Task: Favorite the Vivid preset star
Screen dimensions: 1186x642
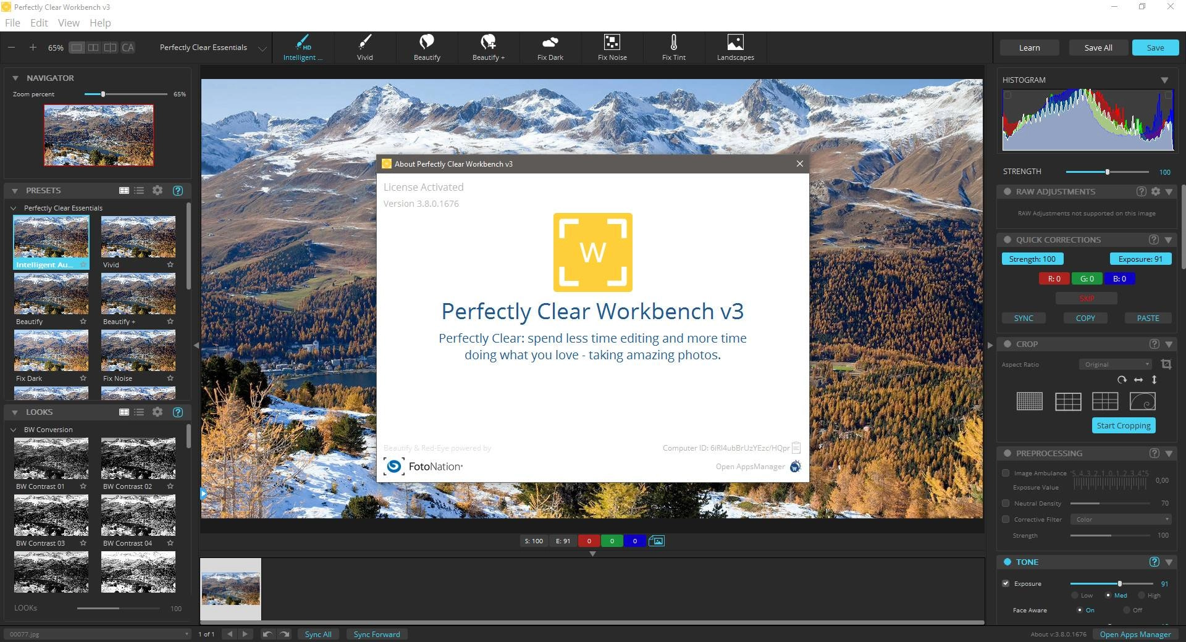Action: coord(170,265)
